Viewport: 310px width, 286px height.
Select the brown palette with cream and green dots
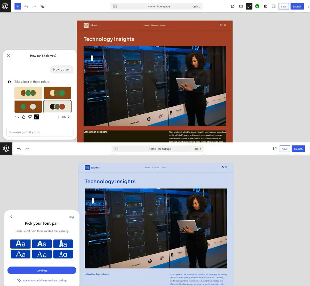pos(57,93)
